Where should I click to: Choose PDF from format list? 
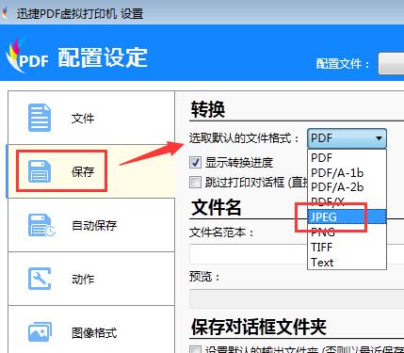click(347, 157)
